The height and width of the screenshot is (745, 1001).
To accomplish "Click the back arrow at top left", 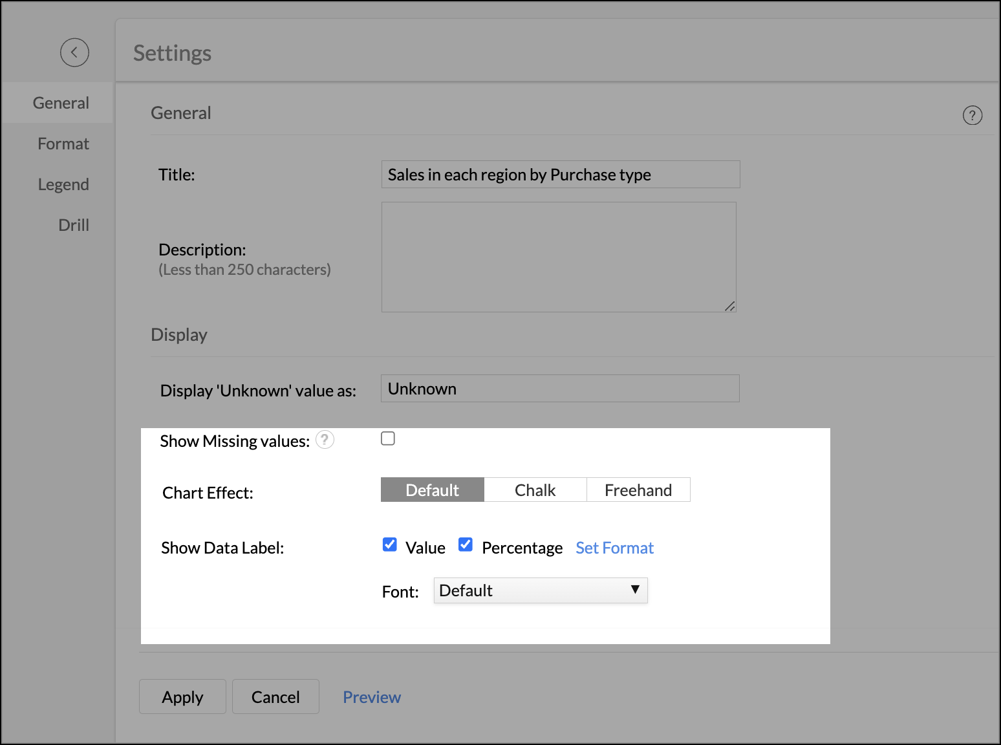I will click(x=74, y=52).
